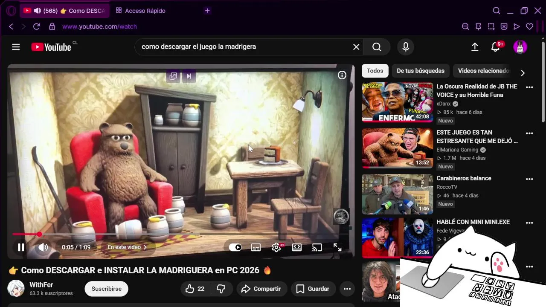Click the RoccoTV channel name
This screenshot has width=546, height=307.
447,187
